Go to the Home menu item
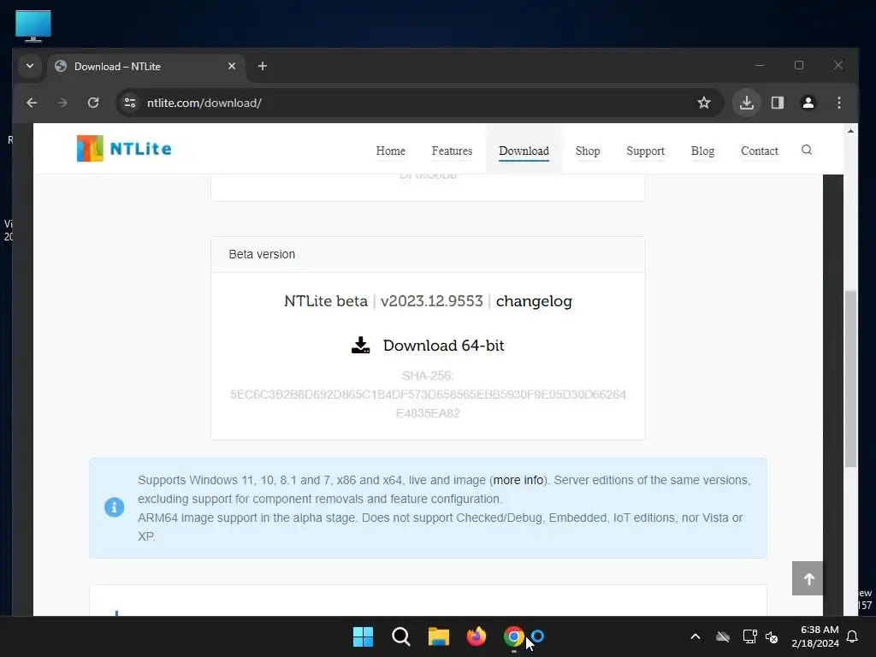 click(390, 151)
